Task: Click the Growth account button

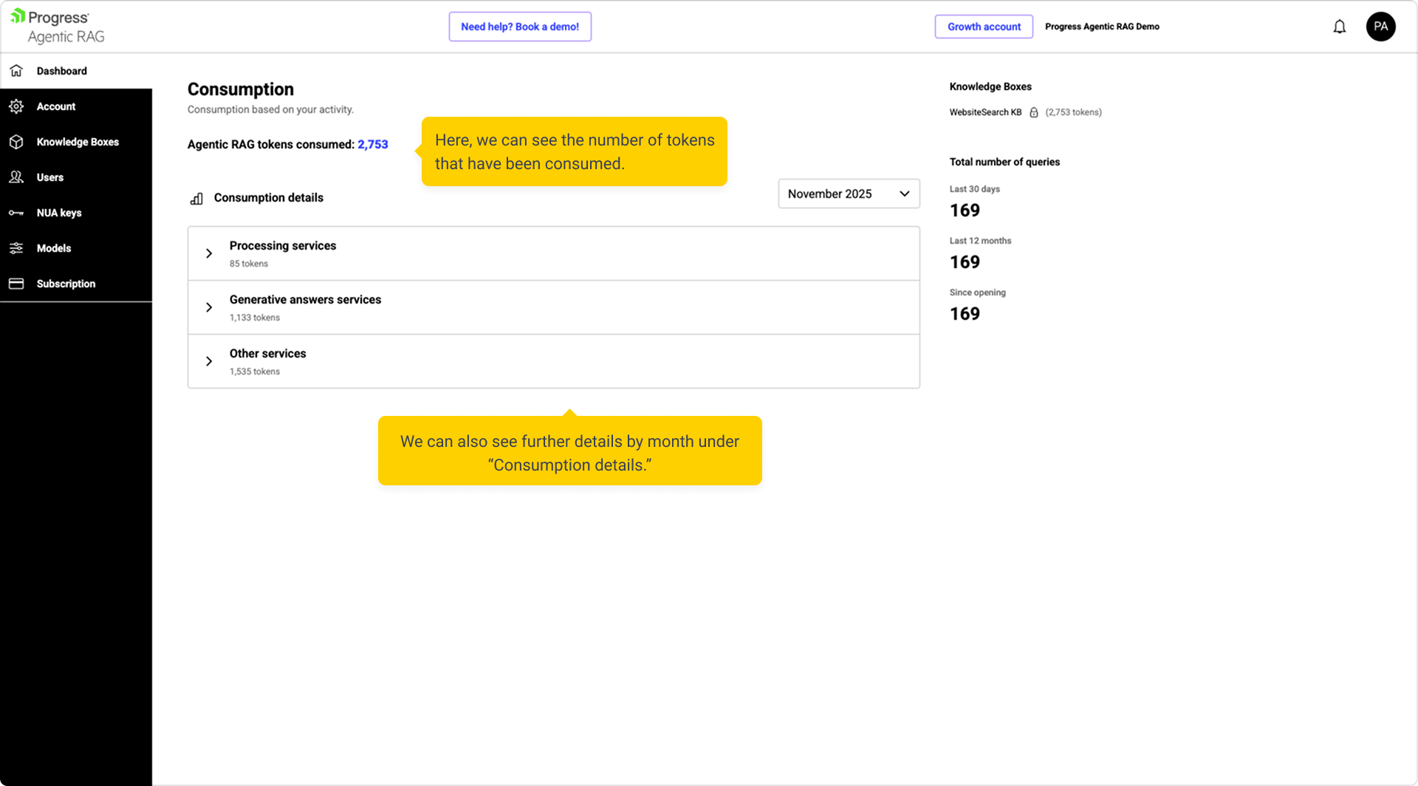Action: [983, 27]
